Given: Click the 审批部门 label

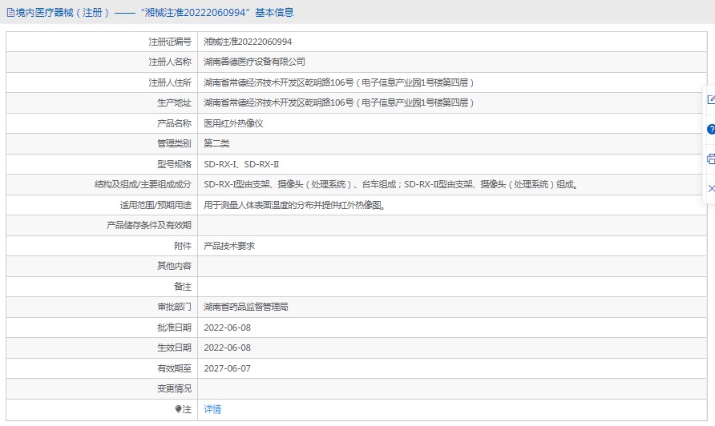Looking at the screenshot, I should coord(174,307).
